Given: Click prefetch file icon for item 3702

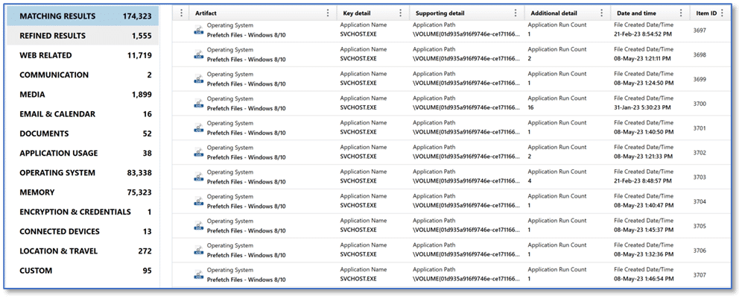Looking at the screenshot, I should click(x=199, y=153).
